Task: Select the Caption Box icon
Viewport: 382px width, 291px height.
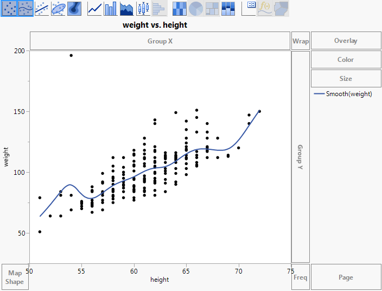Action: [249, 9]
